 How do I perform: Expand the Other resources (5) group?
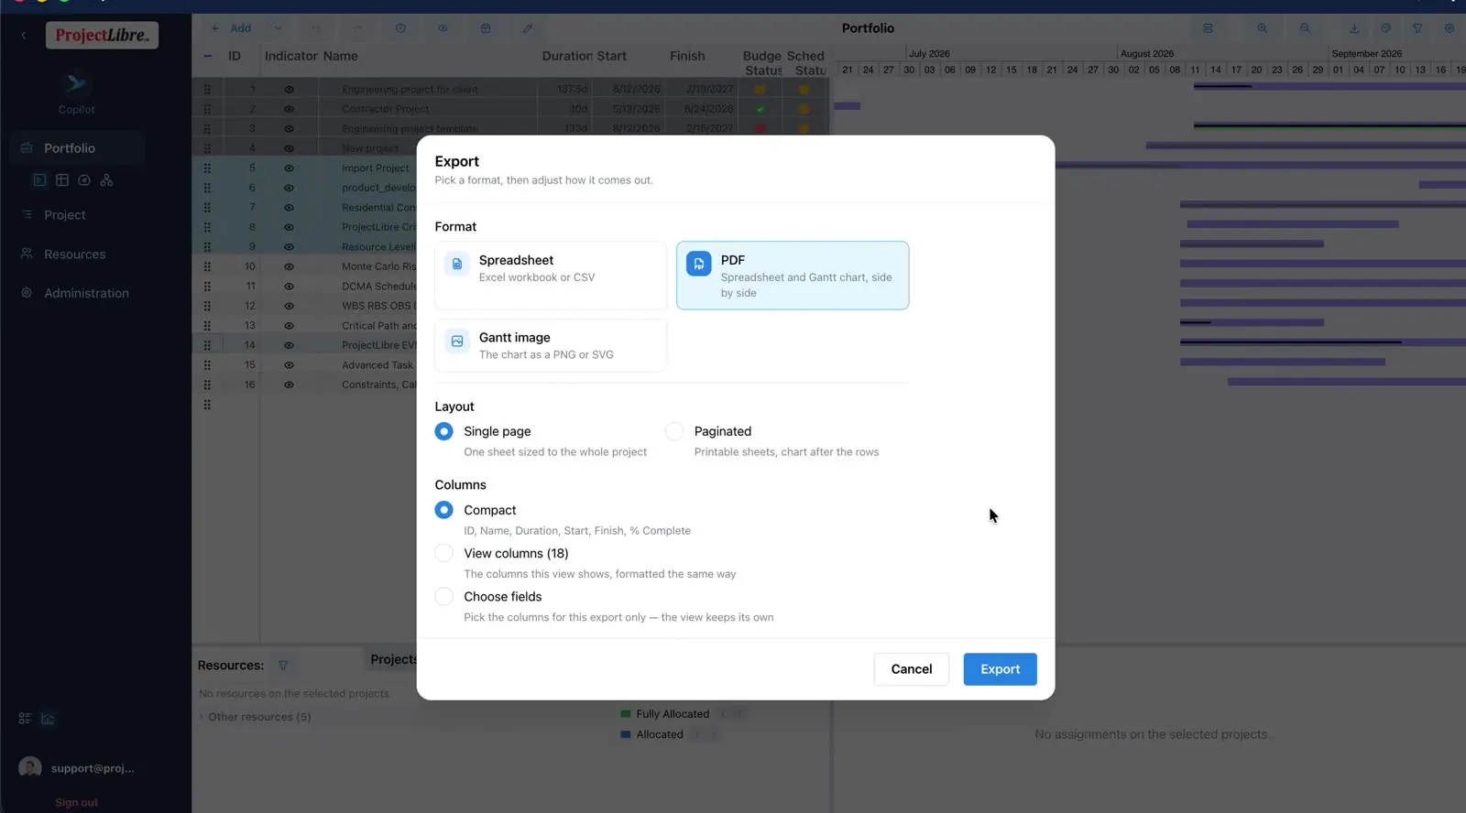[x=202, y=717]
